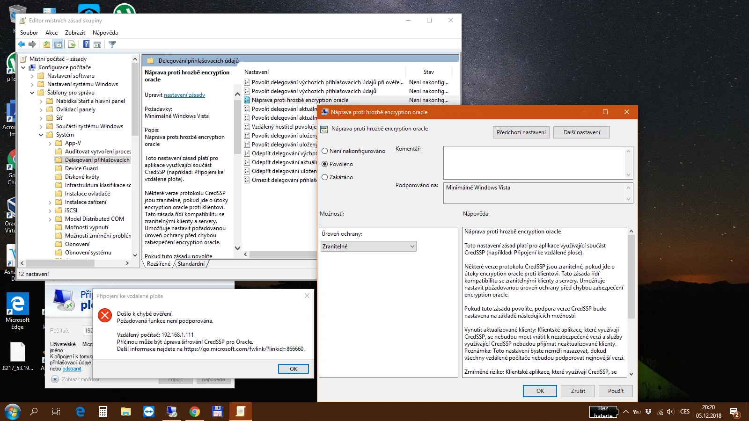Expand 'Nastavení systému Windows' tree node
This screenshot has width=749, height=421.
(32, 84)
